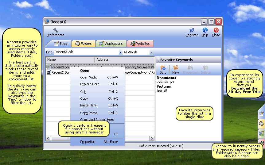
Task: Filter by .doc .xls .pdf keywords
Action: (166, 82)
